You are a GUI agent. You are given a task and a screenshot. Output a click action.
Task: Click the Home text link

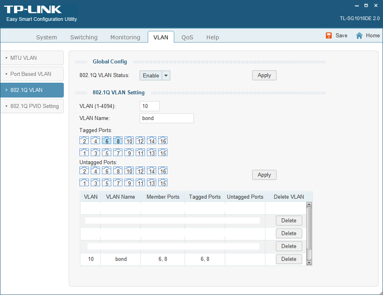(373, 36)
